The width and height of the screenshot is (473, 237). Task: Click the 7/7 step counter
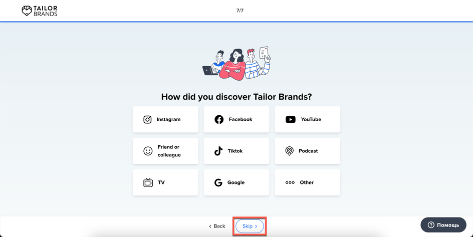(x=240, y=11)
